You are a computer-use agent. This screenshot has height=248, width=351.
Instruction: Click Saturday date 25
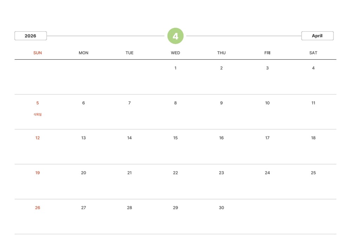(313, 173)
